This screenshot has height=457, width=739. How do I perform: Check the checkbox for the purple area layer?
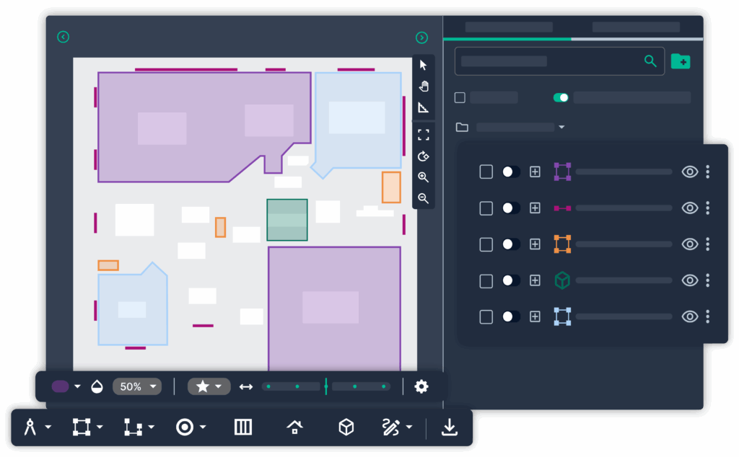click(486, 172)
